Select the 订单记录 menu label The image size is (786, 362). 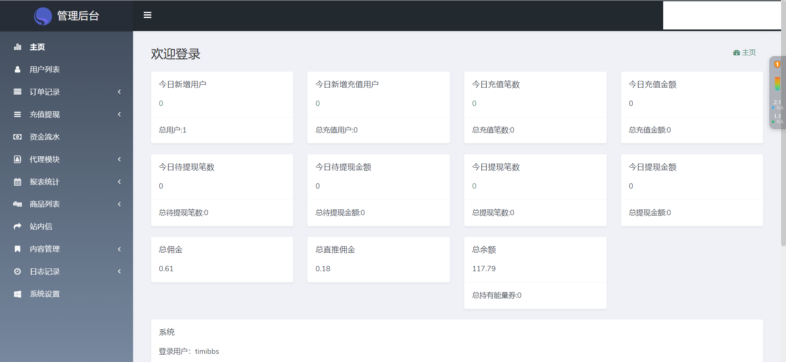45,92
